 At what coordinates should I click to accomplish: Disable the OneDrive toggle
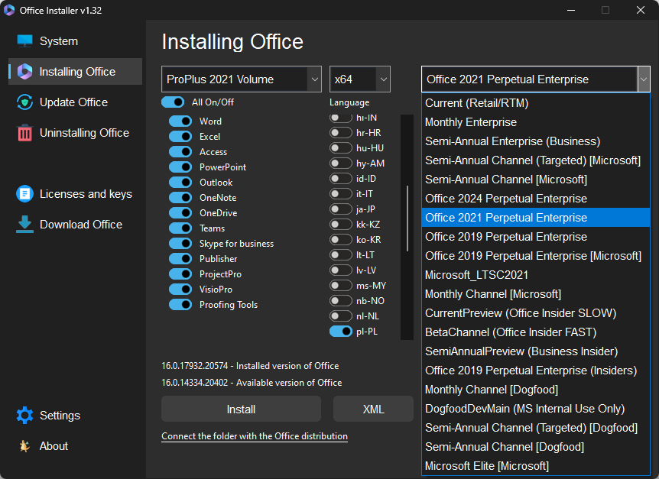(x=180, y=213)
